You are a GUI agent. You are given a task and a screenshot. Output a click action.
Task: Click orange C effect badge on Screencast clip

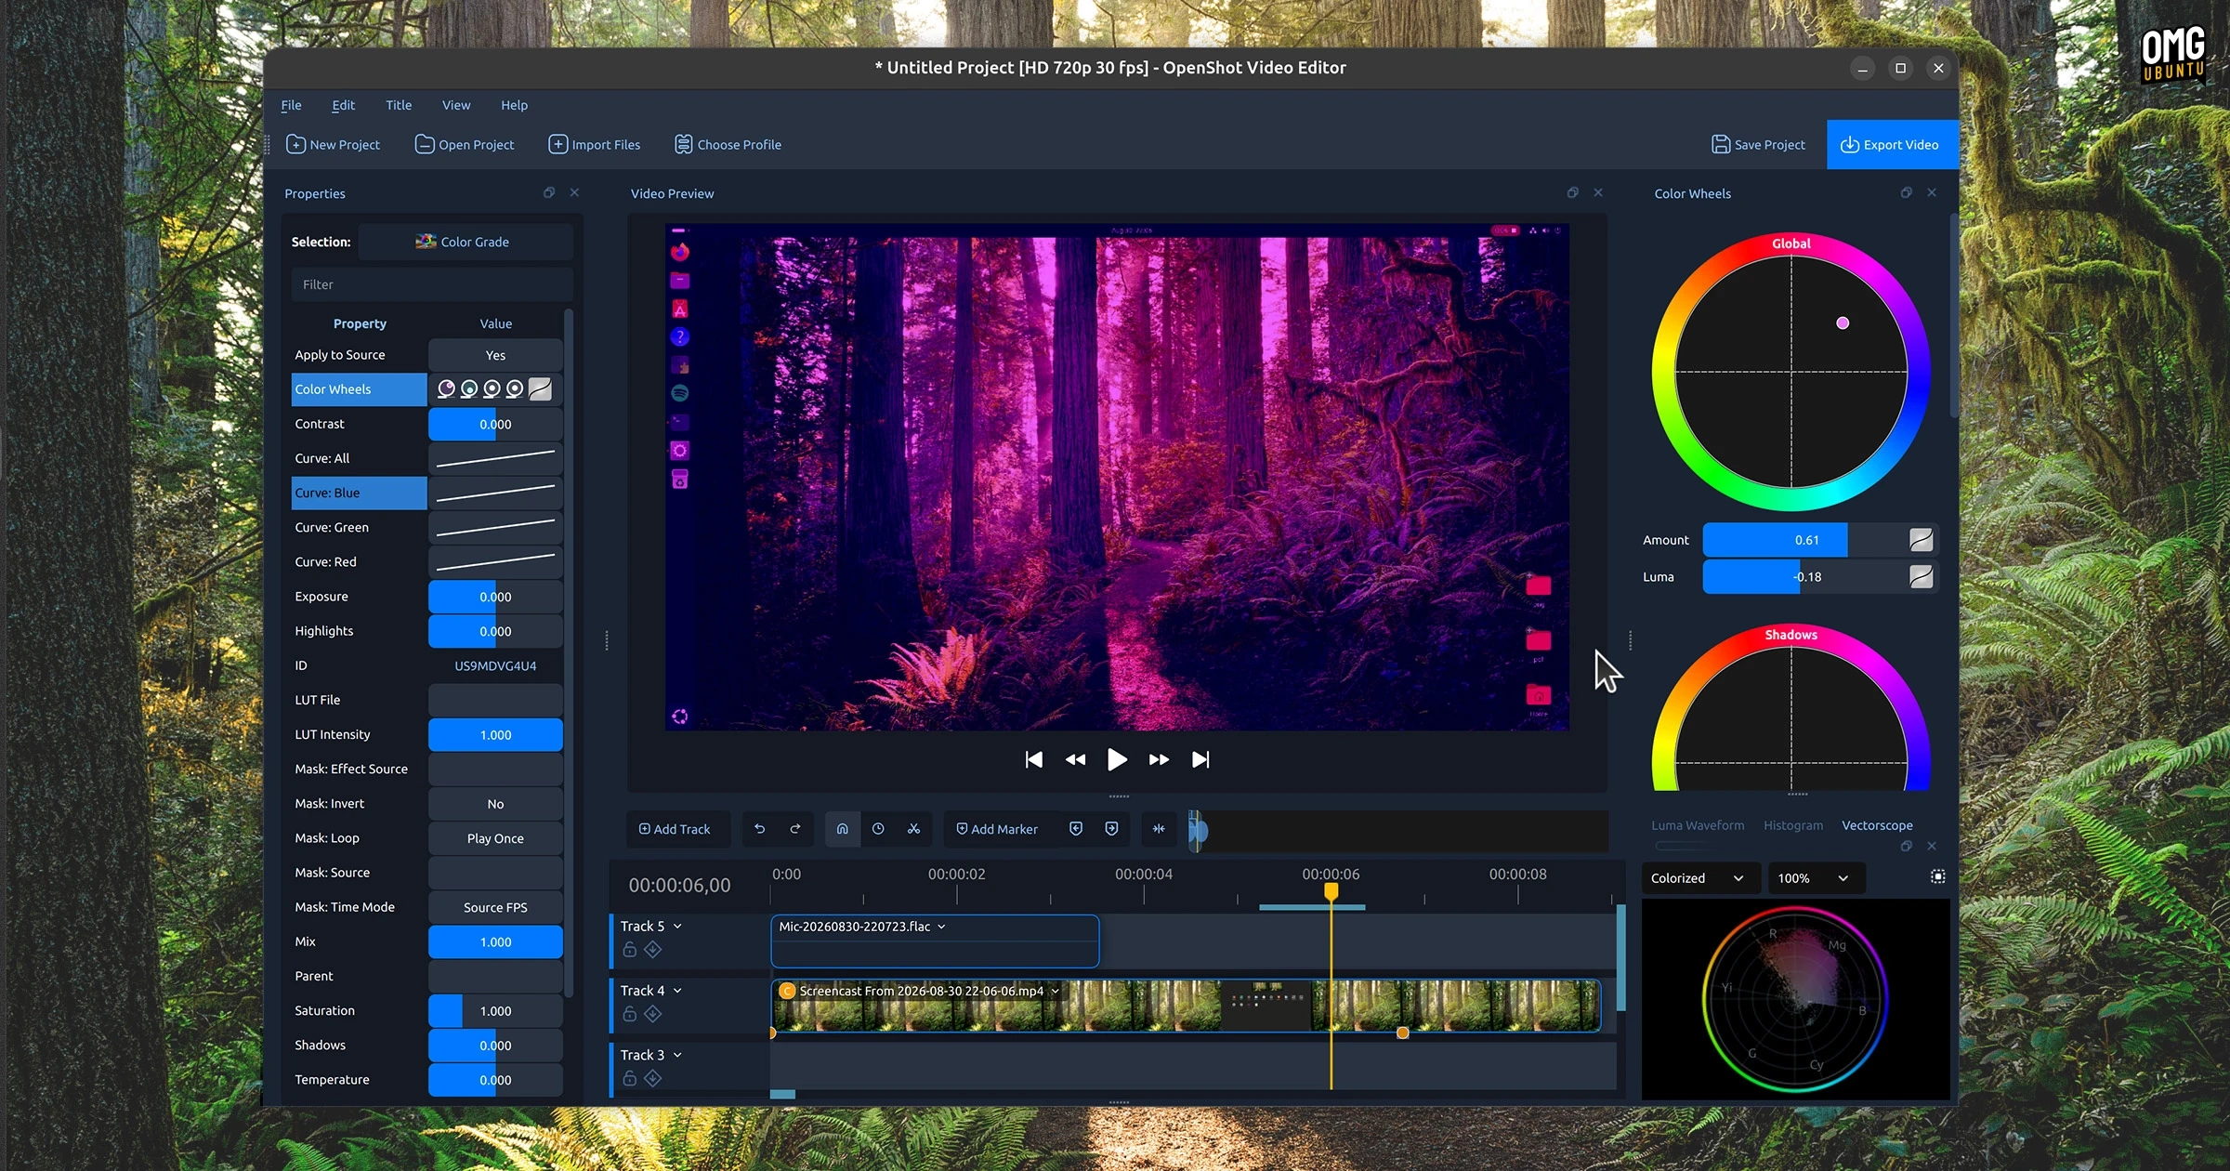click(787, 991)
